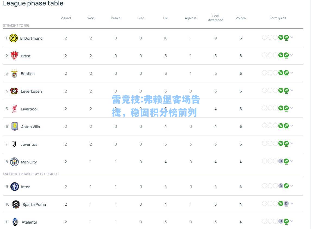Expand Inter form guide chevron
The image size is (311, 229).
coord(292,186)
